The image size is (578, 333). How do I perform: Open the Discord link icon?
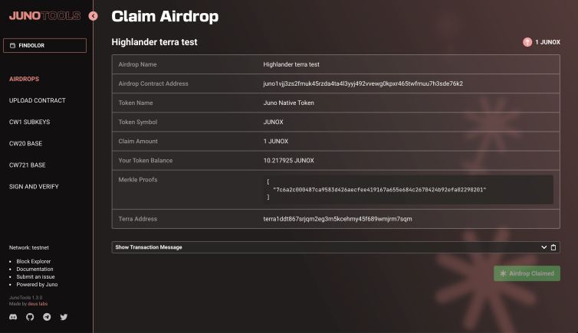coord(13,317)
